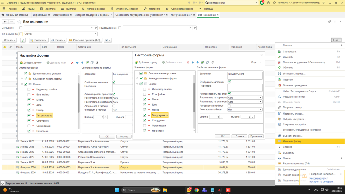345x194 pixels.
Task: Select 'Изменить форму...' in the menu
Action: (293, 141)
